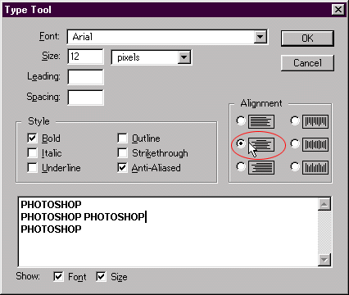Select the left alignment icon
This screenshot has width=349, height=295.
coord(261,121)
